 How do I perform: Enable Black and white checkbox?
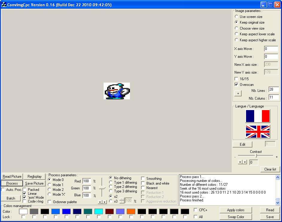(x=143, y=183)
